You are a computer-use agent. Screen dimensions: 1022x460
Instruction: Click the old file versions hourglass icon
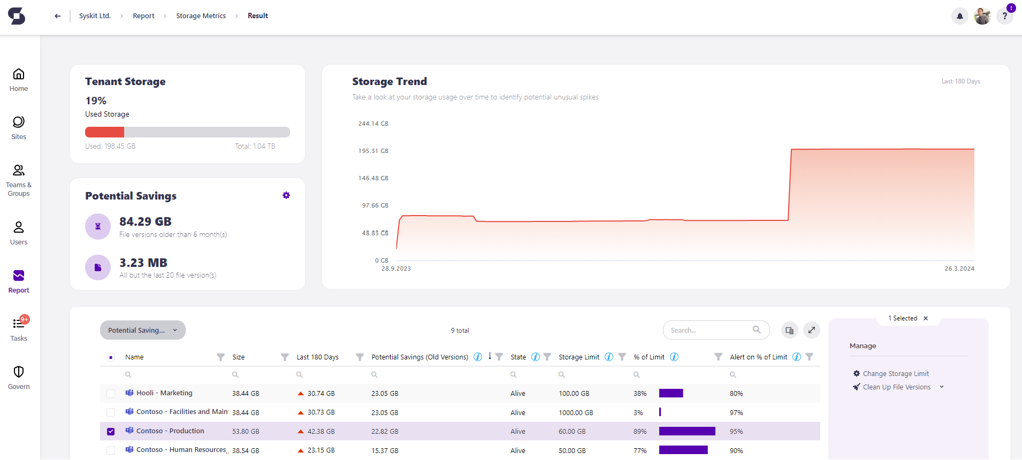pyautogui.click(x=98, y=226)
